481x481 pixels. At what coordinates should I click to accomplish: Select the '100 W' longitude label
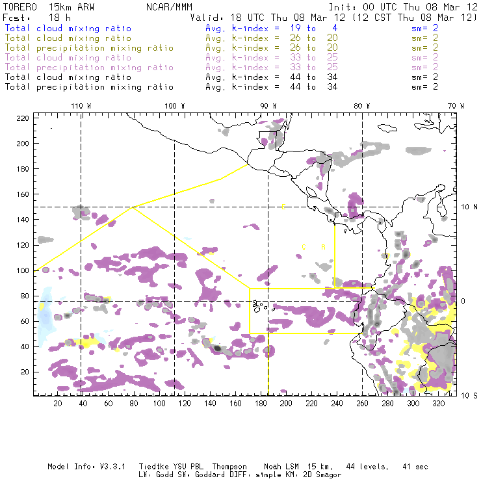coord(175,106)
